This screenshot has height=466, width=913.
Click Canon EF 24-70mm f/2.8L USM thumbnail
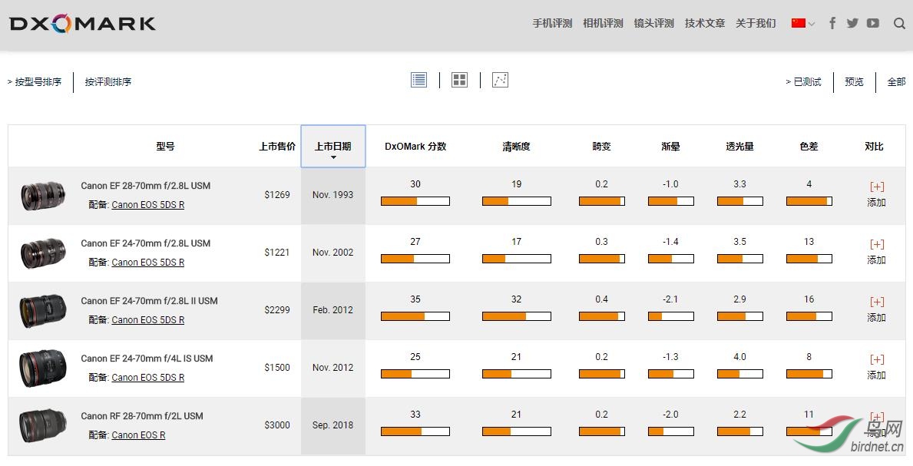(x=43, y=253)
